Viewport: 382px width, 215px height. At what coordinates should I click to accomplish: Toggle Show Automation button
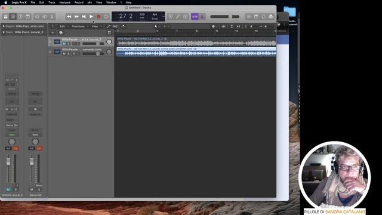[108, 26]
